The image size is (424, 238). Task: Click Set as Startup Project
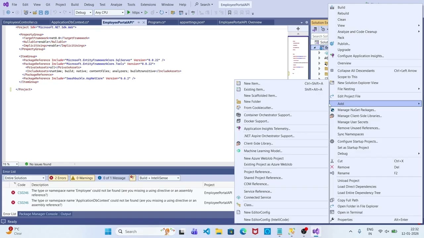[x=353, y=147]
